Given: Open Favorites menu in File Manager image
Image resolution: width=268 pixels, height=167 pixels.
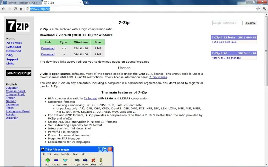Looking at the screenshot, I should pos(66,154).
